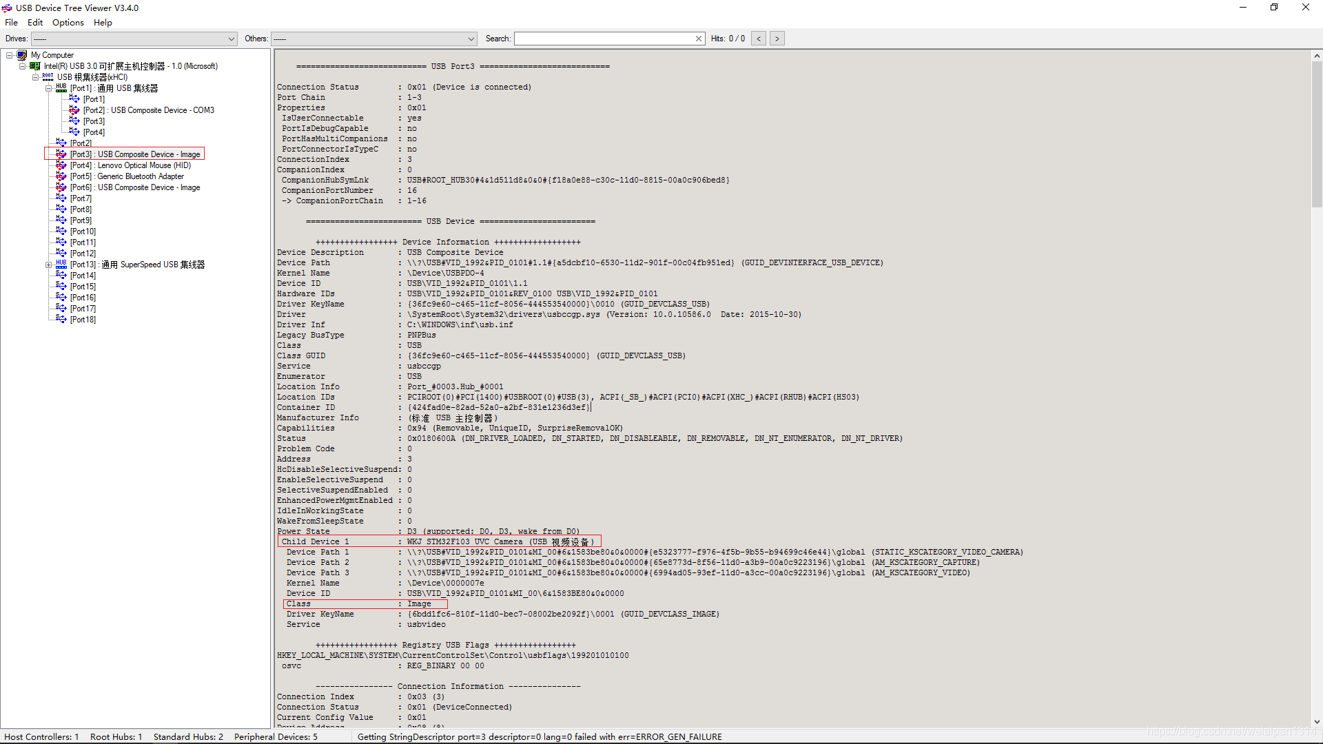
Task: Open the Drives dropdown list
Action: [x=232, y=39]
